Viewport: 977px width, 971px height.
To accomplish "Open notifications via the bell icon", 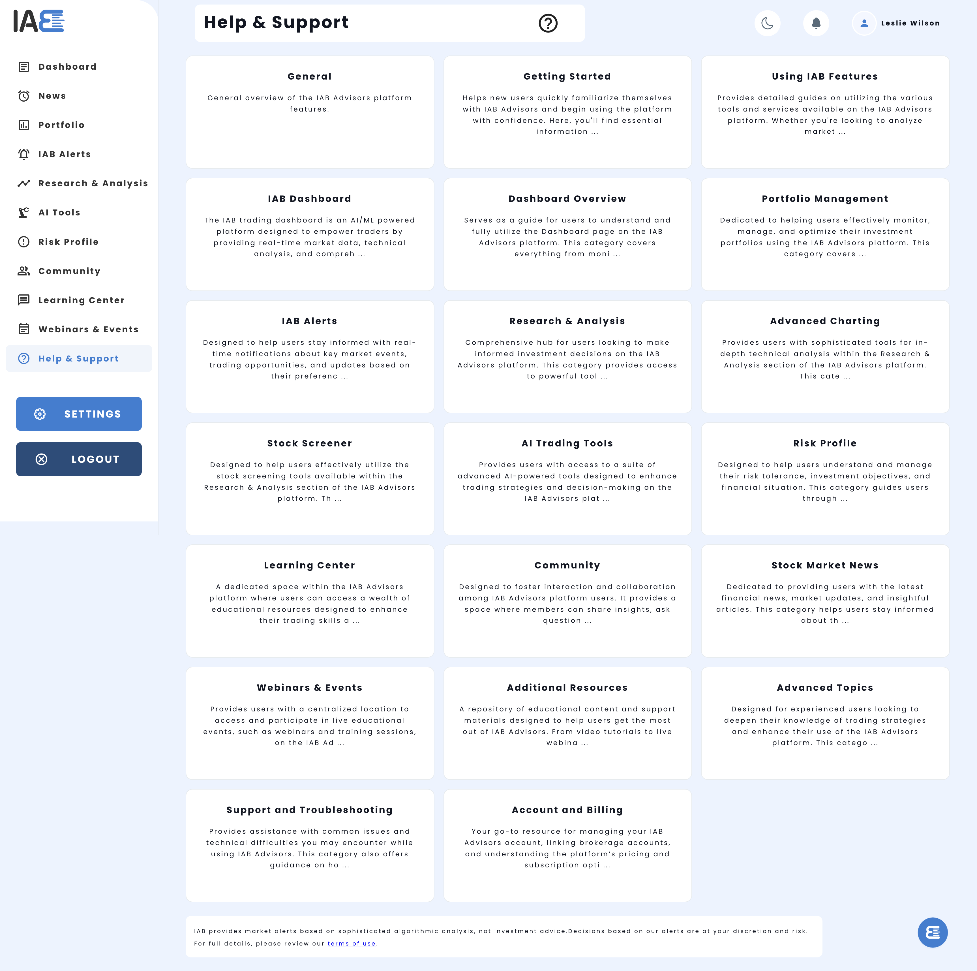I will [816, 23].
